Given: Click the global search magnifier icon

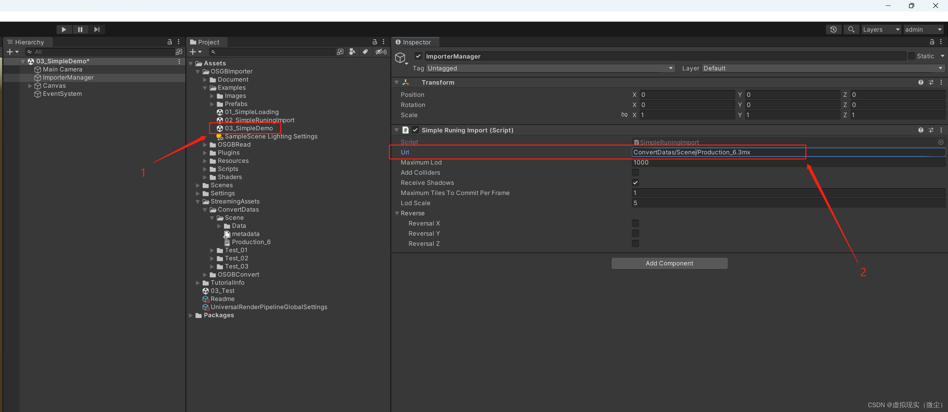Looking at the screenshot, I should coord(851,29).
